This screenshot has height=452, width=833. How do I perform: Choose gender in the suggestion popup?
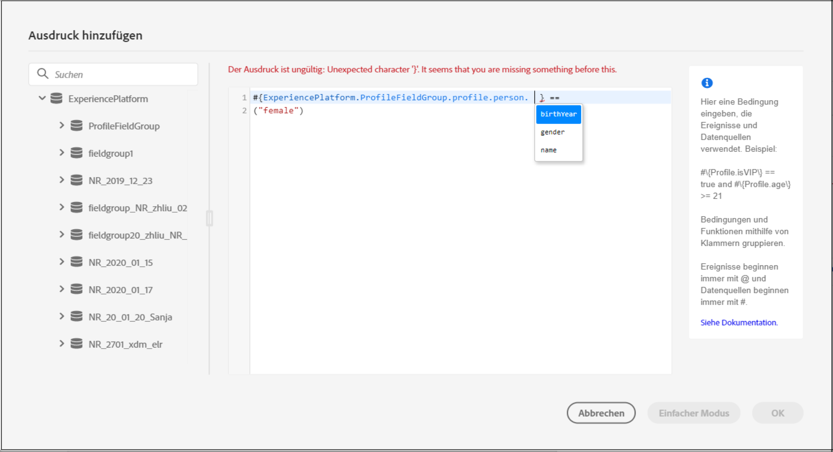[x=553, y=132]
